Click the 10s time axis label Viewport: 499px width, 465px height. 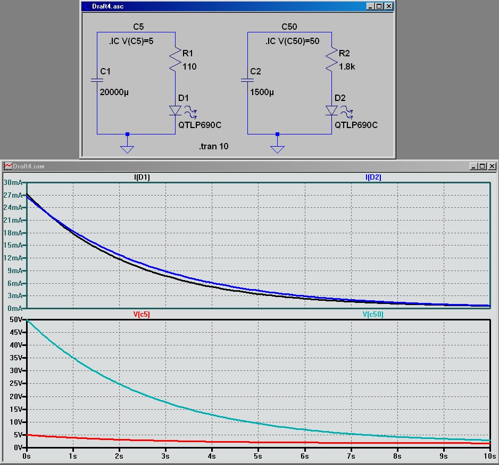(x=490, y=456)
